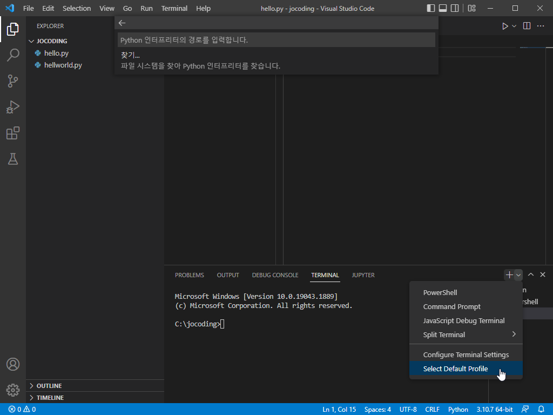Create a new terminal with plus icon
Viewport: 553px width, 415px height.
point(509,275)
